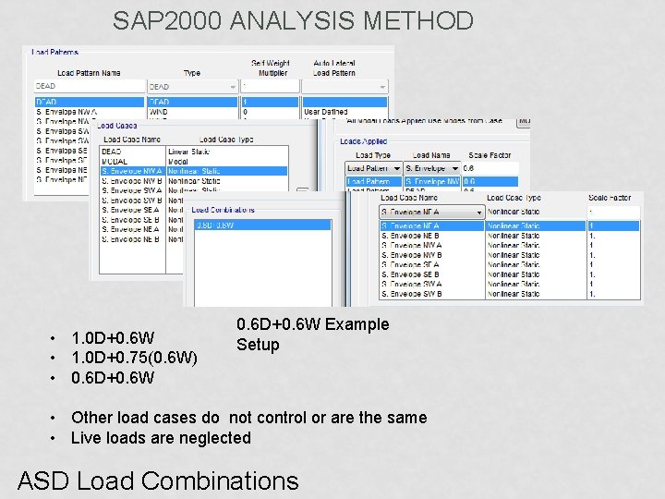The width and height of the screenshot is (665, 499).
Task: Open the Load Type dropdown showing Load Pattern
Action: coord(373,168)
